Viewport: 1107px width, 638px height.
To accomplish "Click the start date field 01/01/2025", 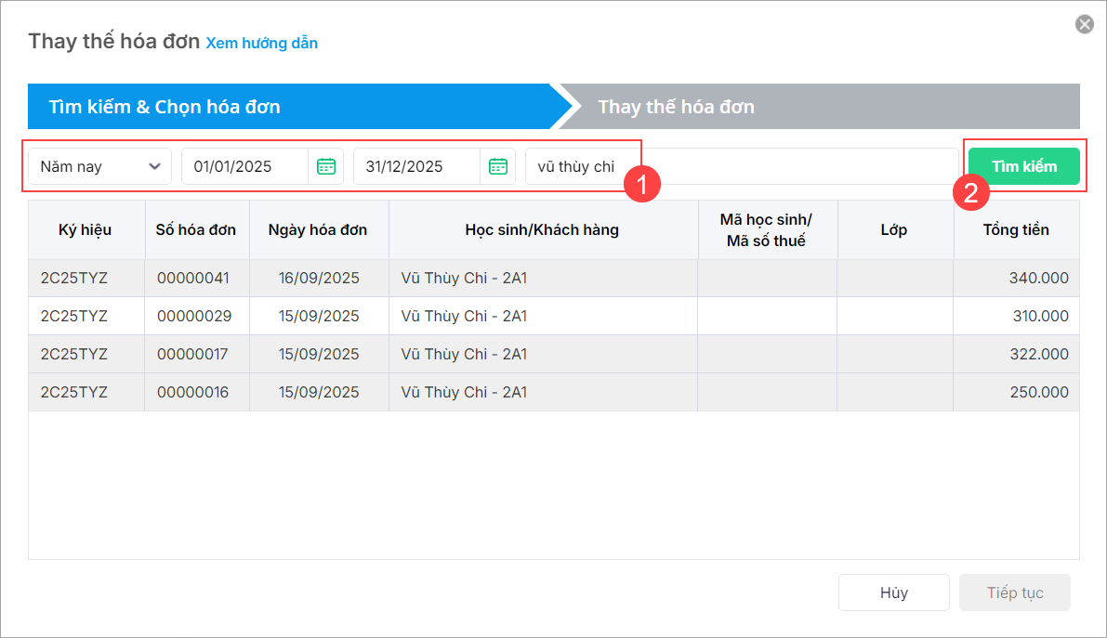I will click(244, 166).
